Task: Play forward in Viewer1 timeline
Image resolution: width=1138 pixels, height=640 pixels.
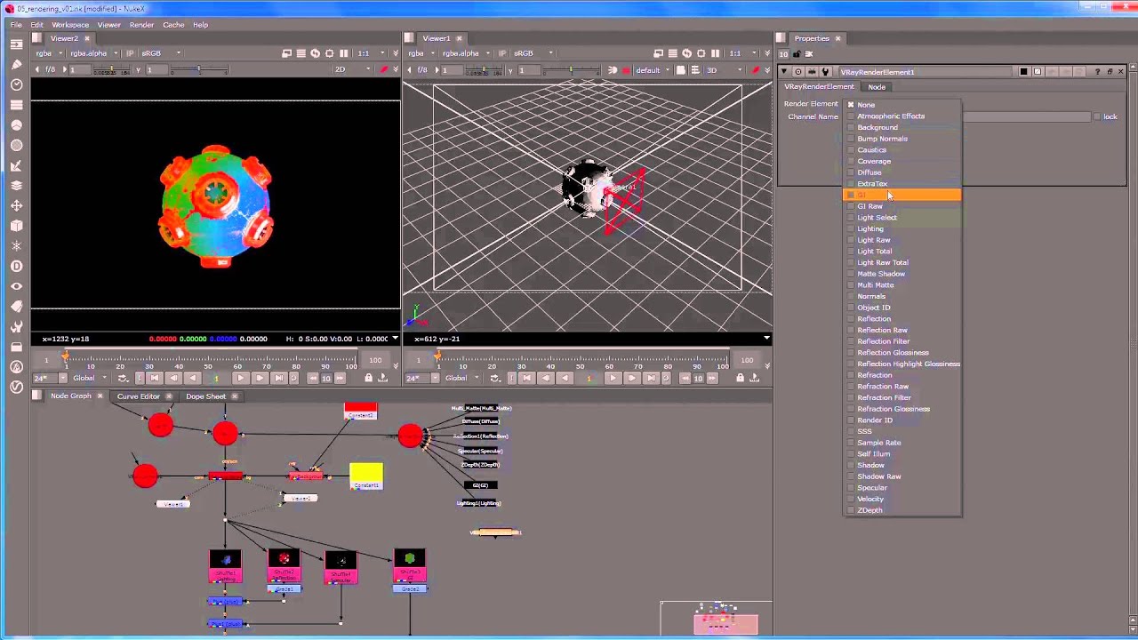Action: click(612, 378)
